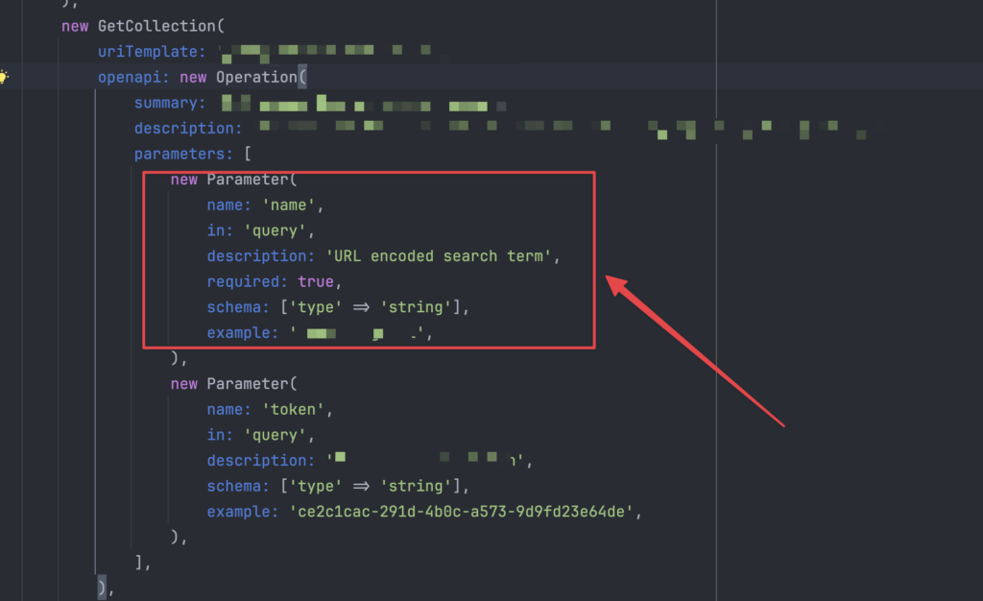Click 'GetCollection' class name
983x601 pixels.
[156, 26]
